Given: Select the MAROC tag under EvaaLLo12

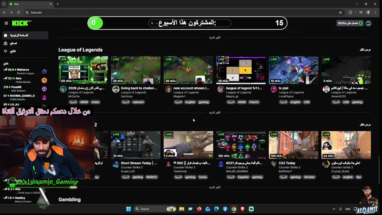Looking at the screenshot, I should 152,177.
